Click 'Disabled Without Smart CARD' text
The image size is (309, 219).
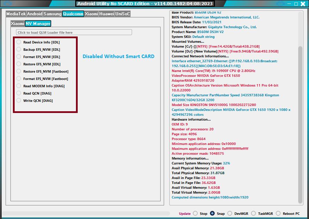pos(118,56)
